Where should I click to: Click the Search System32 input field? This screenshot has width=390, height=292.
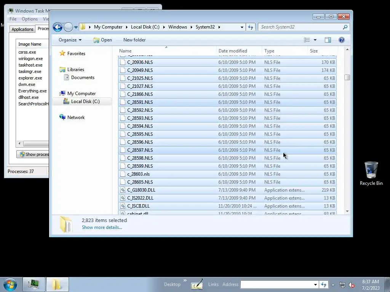(x=300, y=27)
